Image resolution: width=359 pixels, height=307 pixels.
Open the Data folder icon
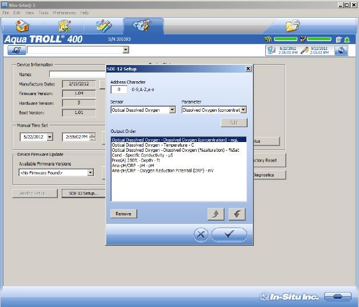coord(292,25)
